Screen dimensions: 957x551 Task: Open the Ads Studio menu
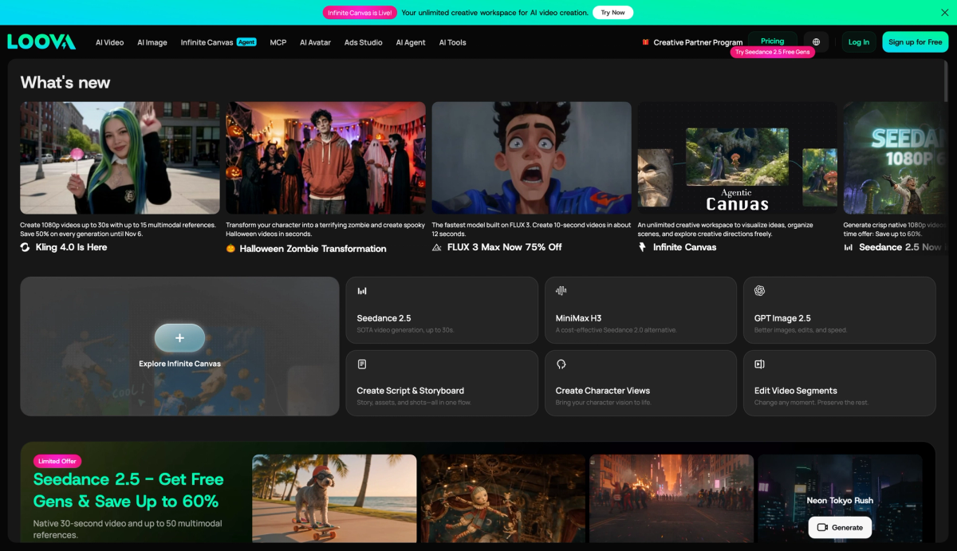tap(364, 42)
